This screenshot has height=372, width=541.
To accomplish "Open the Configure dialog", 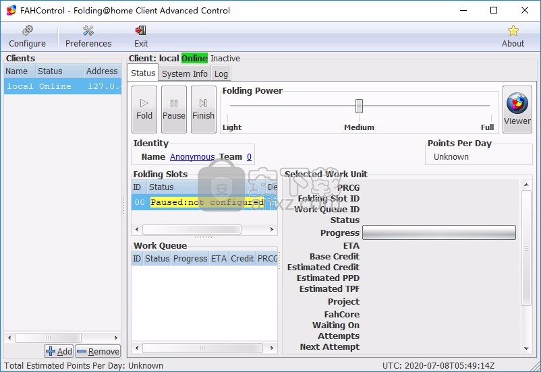I will click(27, 36).
